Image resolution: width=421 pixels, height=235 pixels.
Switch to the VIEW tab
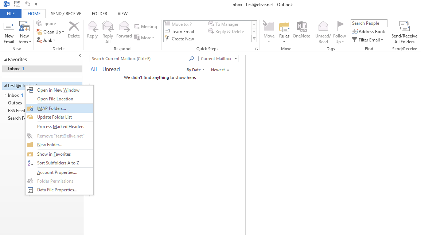coord(122,14)
